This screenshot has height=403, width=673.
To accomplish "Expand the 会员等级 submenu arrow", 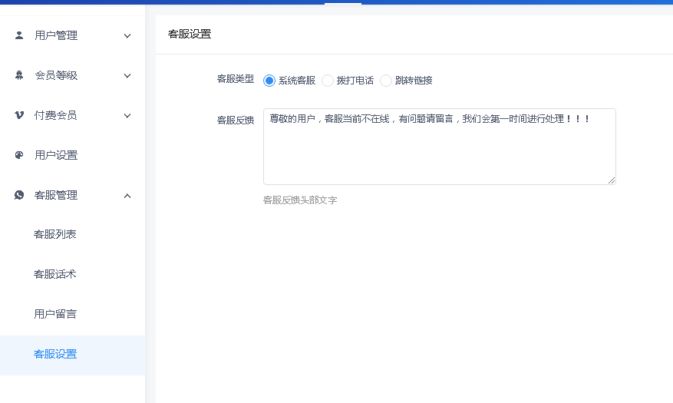I will coord(127,75).
